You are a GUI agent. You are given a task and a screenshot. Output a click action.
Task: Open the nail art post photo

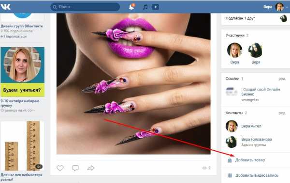(133, 84)
